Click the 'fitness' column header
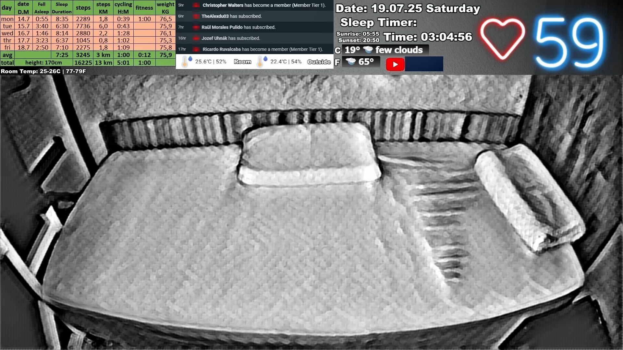623x350 pixels. pos(144,8)
